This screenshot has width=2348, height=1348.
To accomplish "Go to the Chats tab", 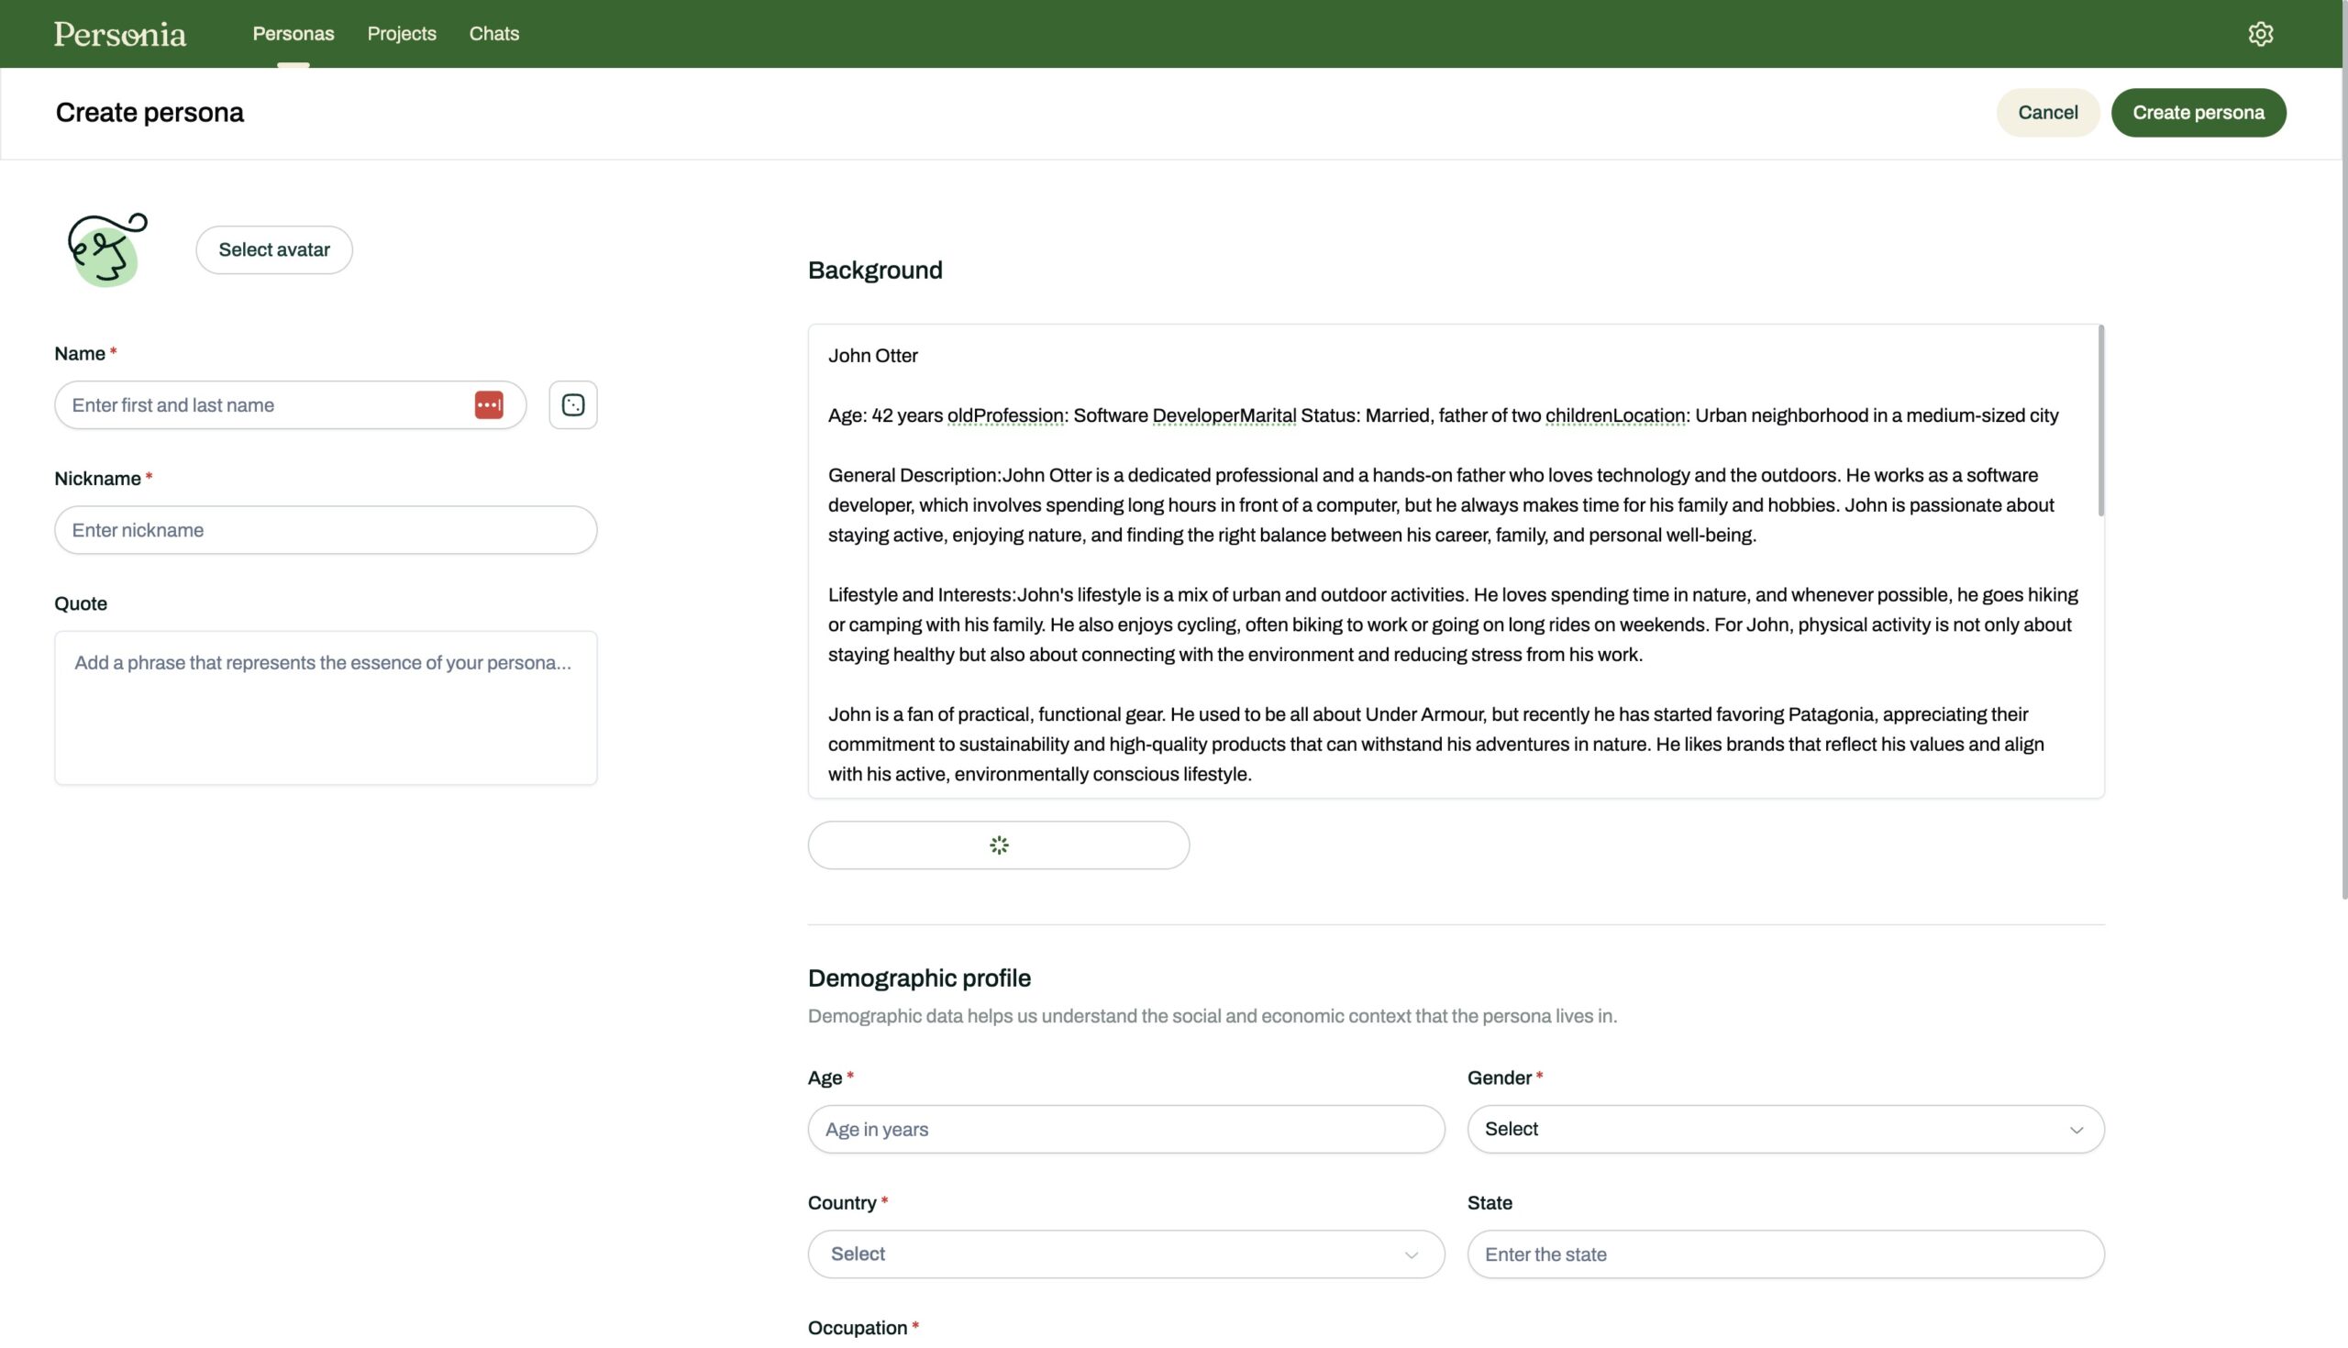I will (493, 33).
